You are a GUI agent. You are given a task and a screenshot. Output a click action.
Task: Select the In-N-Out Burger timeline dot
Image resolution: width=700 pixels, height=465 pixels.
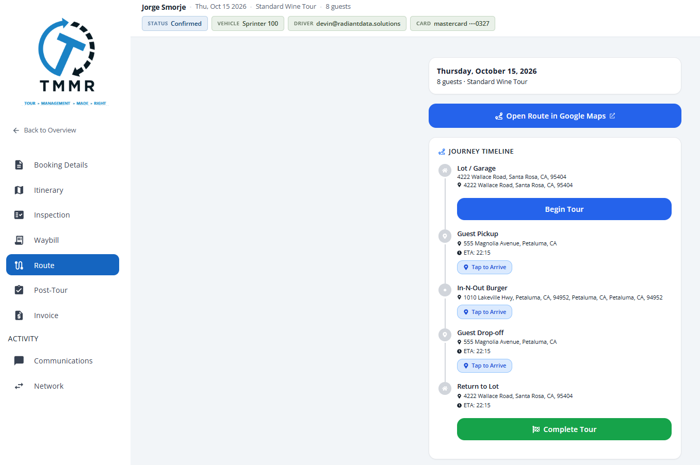point(445,290)
